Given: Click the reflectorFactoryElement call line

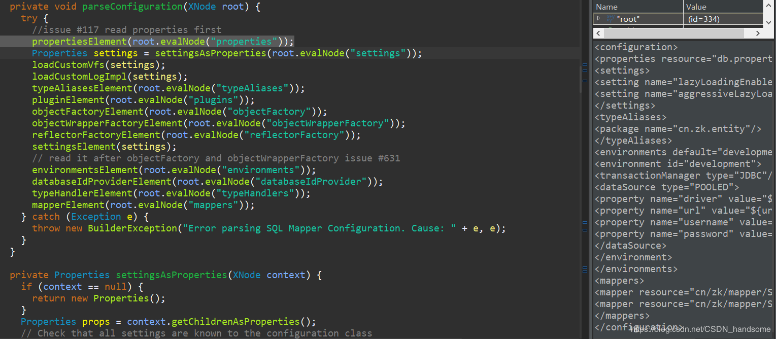Looking at the screenshot, I should click(196, 135).
